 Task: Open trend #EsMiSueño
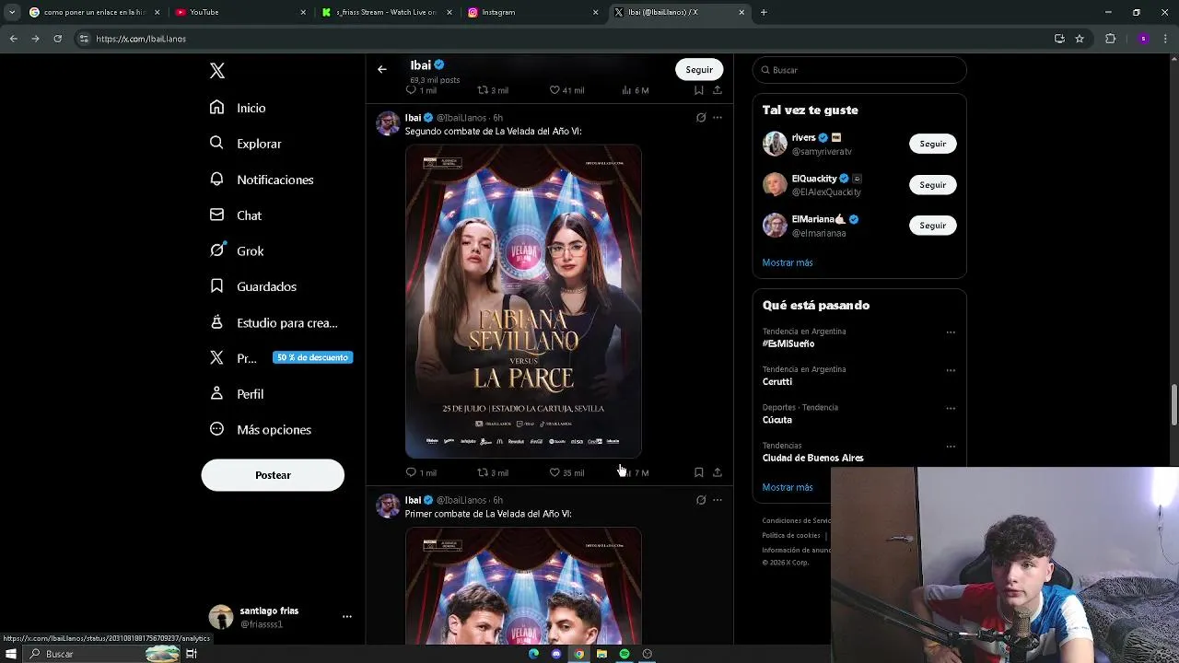click(x=788, y=343)
